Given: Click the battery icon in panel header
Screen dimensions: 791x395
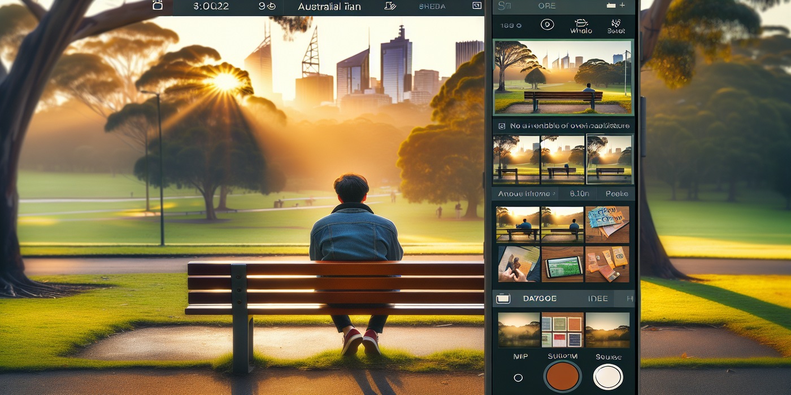Looking at the screenshot, I should (611, 5).
